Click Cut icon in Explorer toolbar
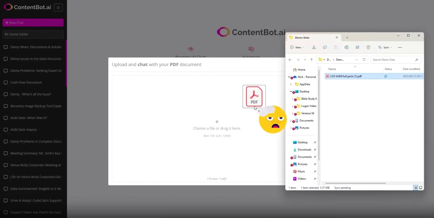This screenshot has height=218, width=434. 314,47
